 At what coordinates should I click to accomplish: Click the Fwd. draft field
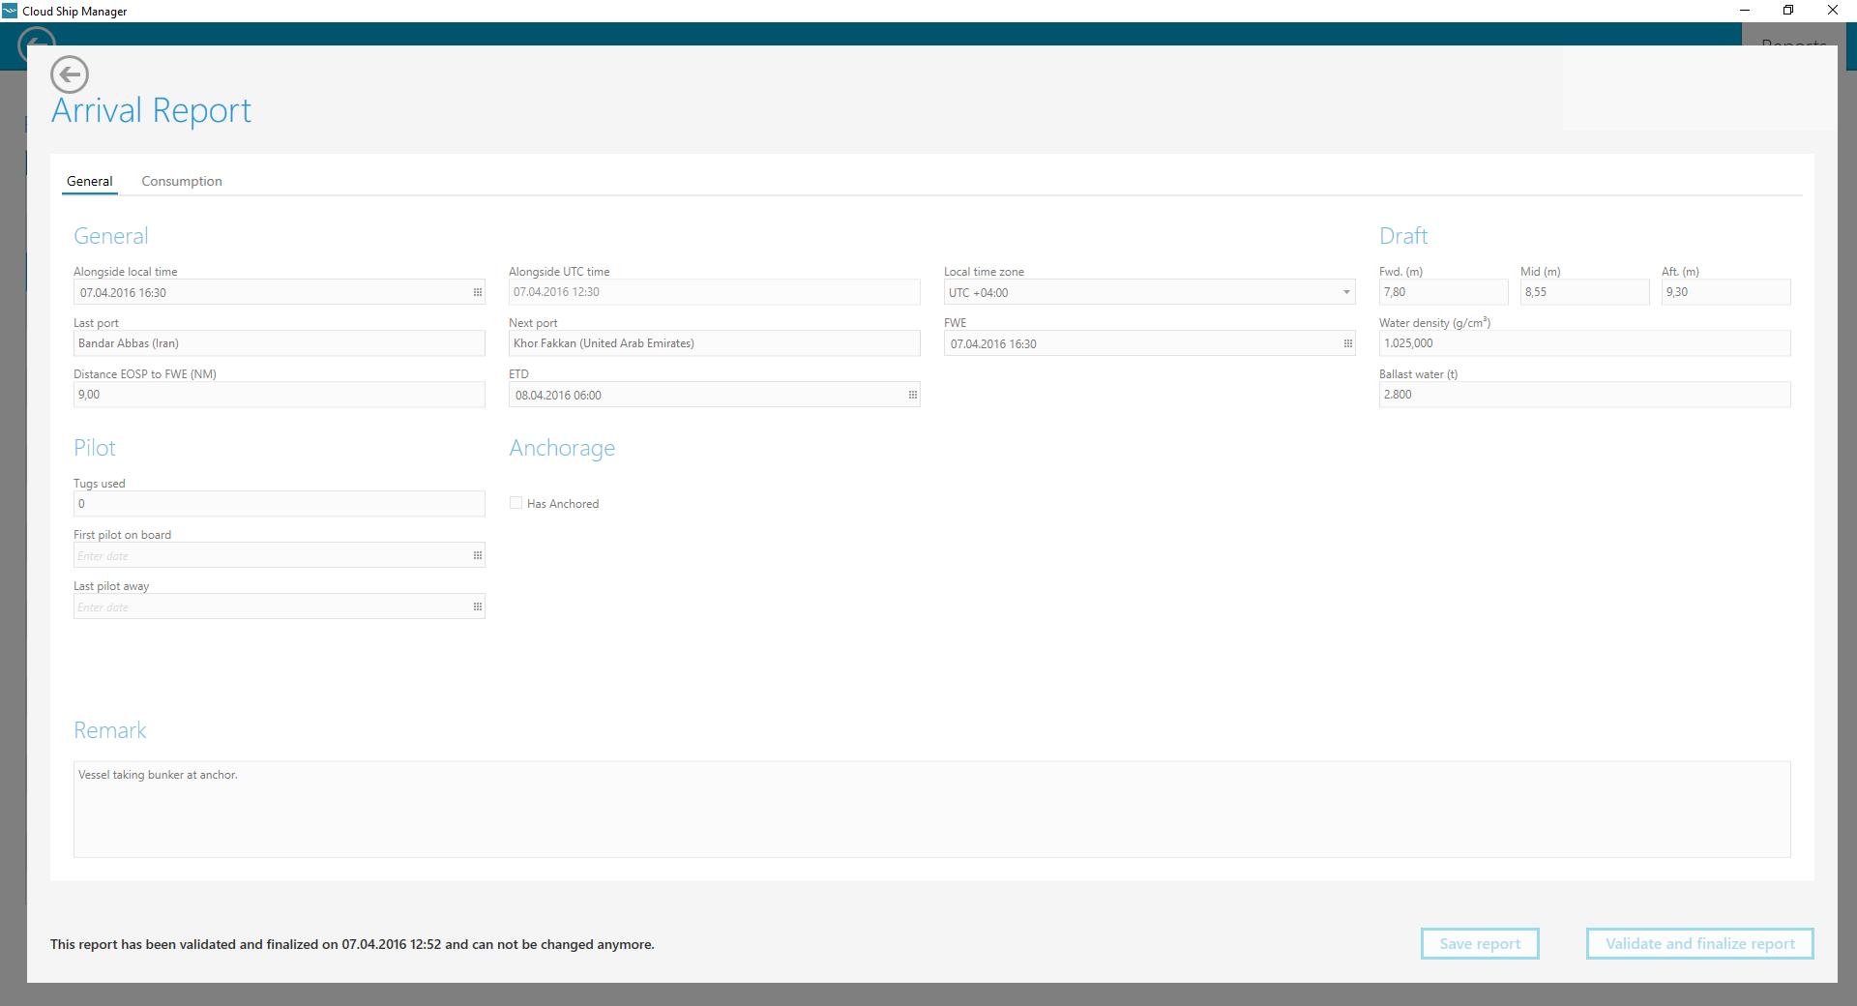1442,292
